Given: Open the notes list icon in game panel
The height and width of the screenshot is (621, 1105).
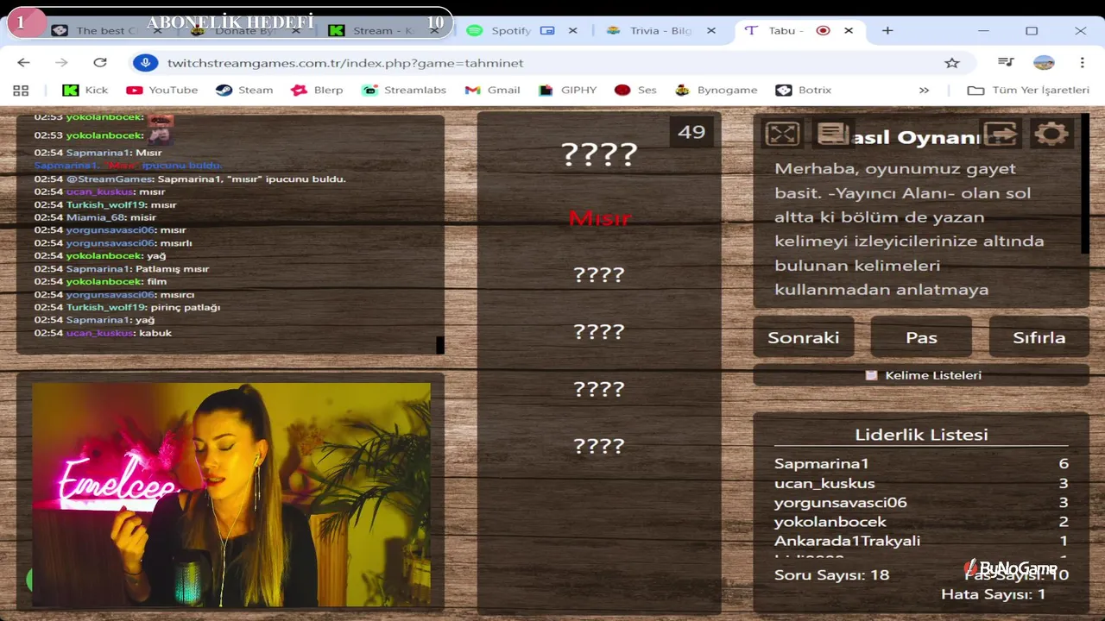Looking at the screenshot, I should pos(833,134).
